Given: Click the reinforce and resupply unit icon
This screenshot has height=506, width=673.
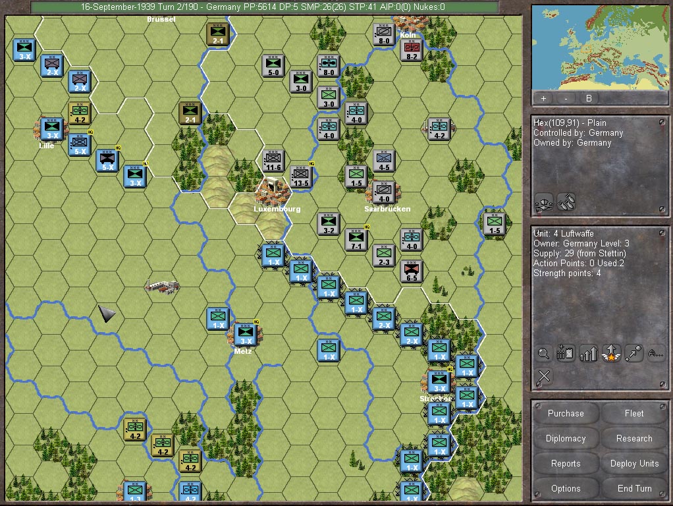Looking at the screenshot, I should point(566,354).
